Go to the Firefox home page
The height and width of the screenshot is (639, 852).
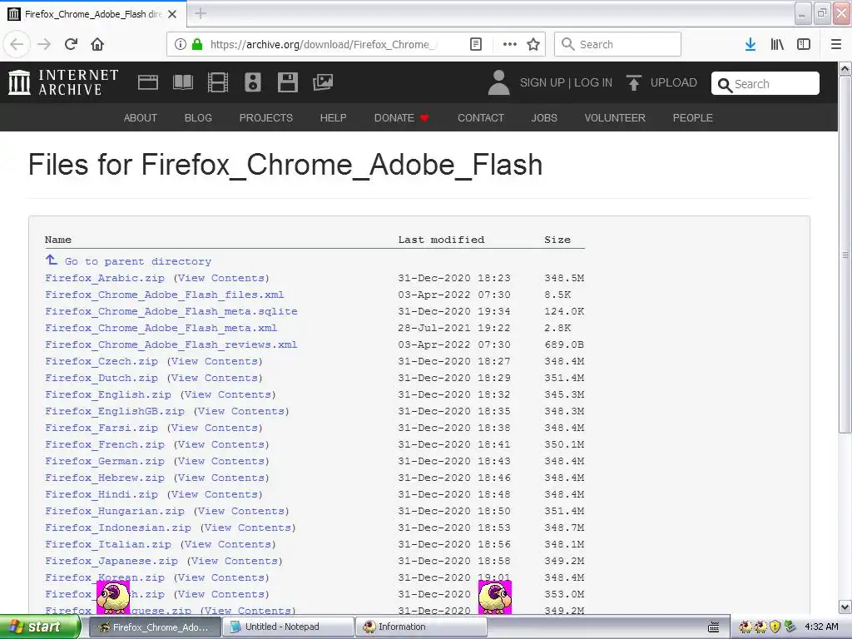pos(97,44)
